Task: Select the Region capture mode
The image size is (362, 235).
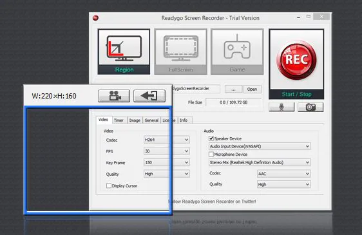Action: (124, 52)
